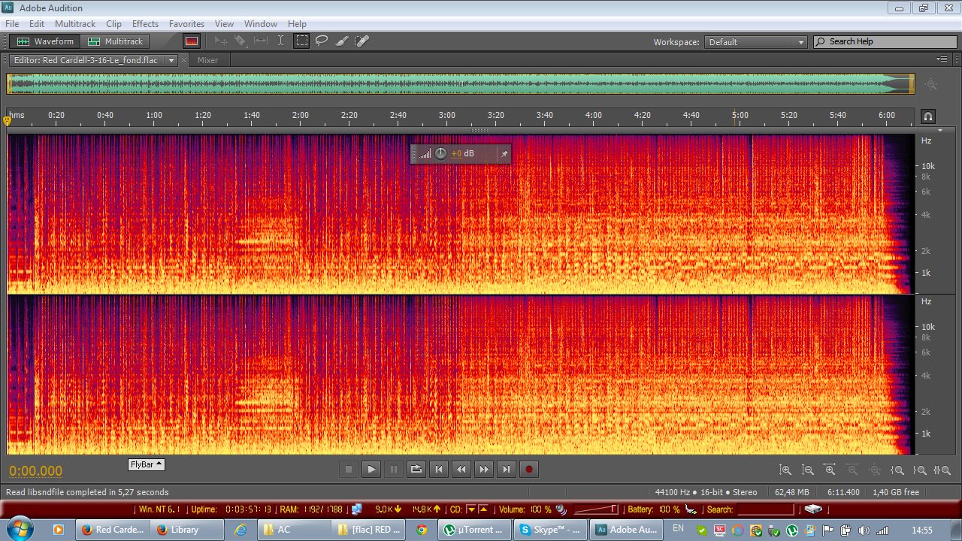Zoom in at in point

pos(897,470)
